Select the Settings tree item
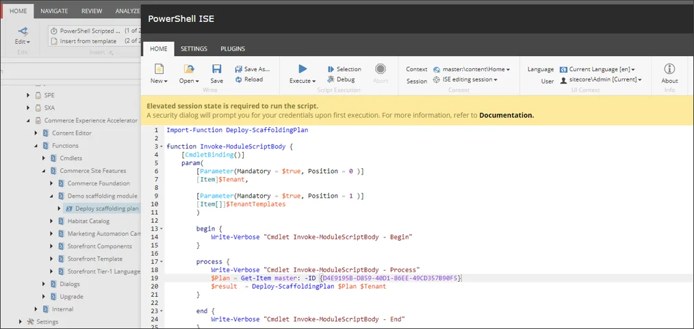 point(47,321)
